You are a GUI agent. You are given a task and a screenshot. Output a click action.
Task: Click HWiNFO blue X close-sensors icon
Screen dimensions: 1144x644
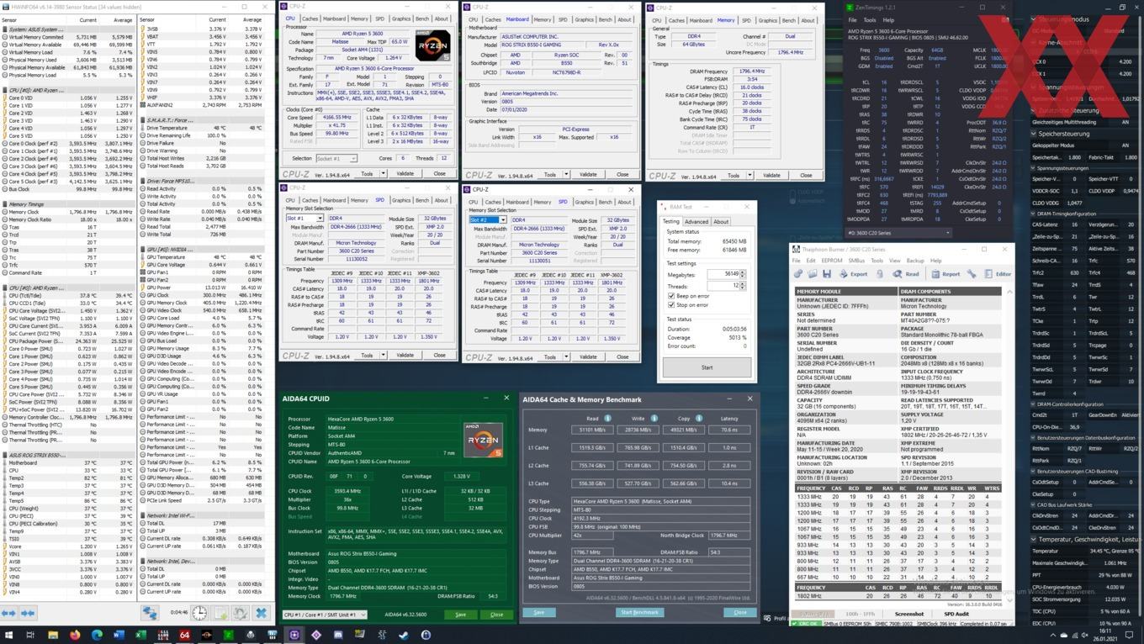[261, 613]
